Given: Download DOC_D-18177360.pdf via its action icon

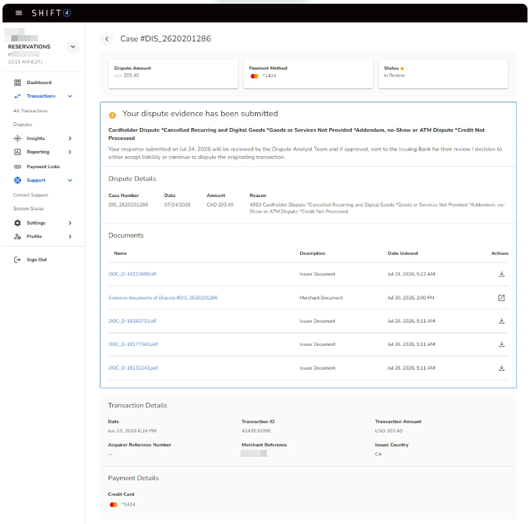Looking at the screenshot, I should pos(502,345).
